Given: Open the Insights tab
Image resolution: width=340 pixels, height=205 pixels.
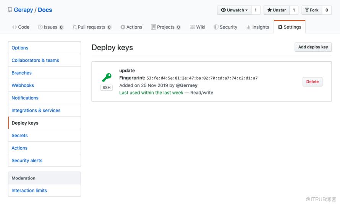Looking at the screenshot, I should click(x=257, y=27).
